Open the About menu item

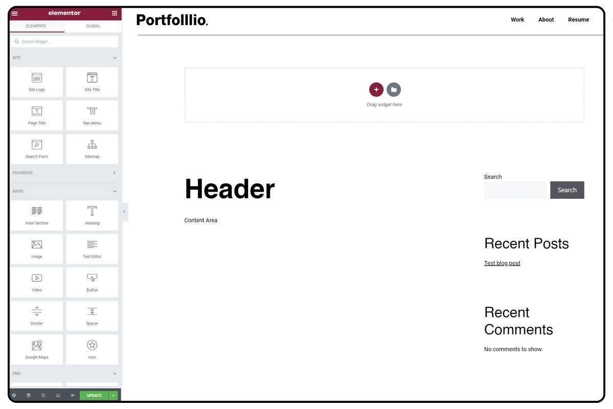546,19
